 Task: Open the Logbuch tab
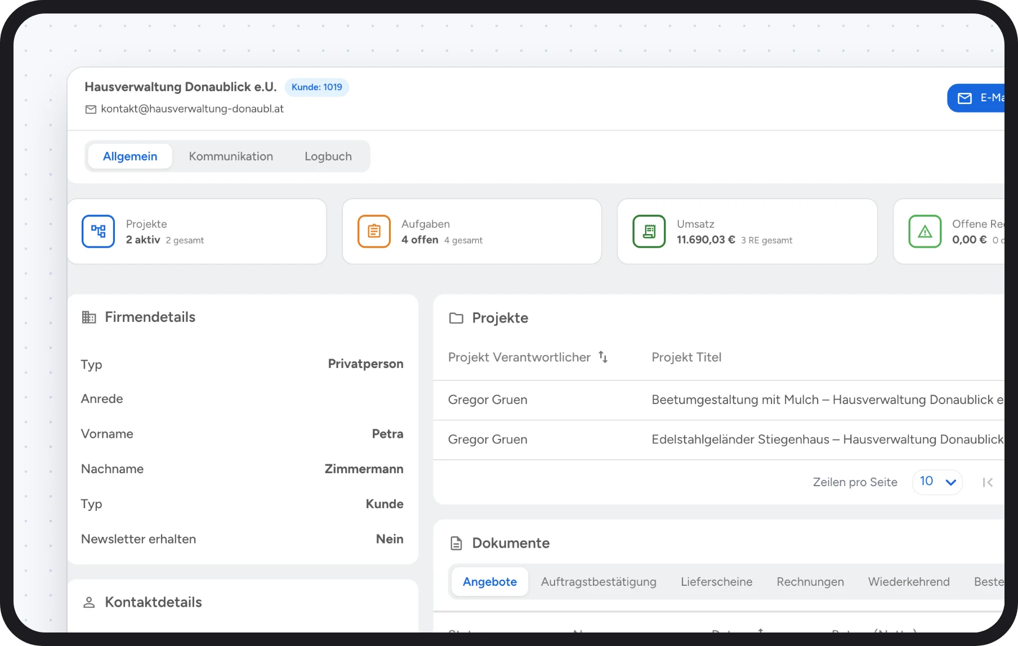tap(328, 156)
